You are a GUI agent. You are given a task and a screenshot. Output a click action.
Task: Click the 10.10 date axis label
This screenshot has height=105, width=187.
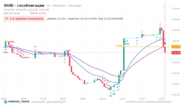click(x=122, y=99)
